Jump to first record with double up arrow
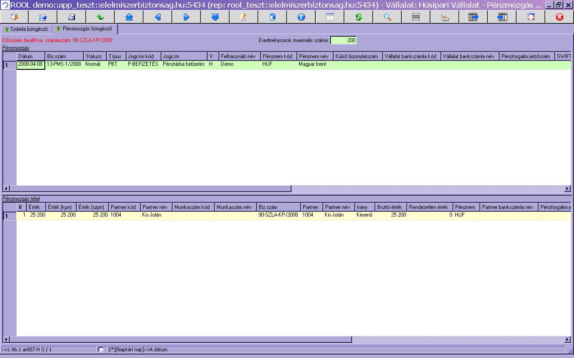The width and height of the screenshot is (574, 358). [129, 17]
